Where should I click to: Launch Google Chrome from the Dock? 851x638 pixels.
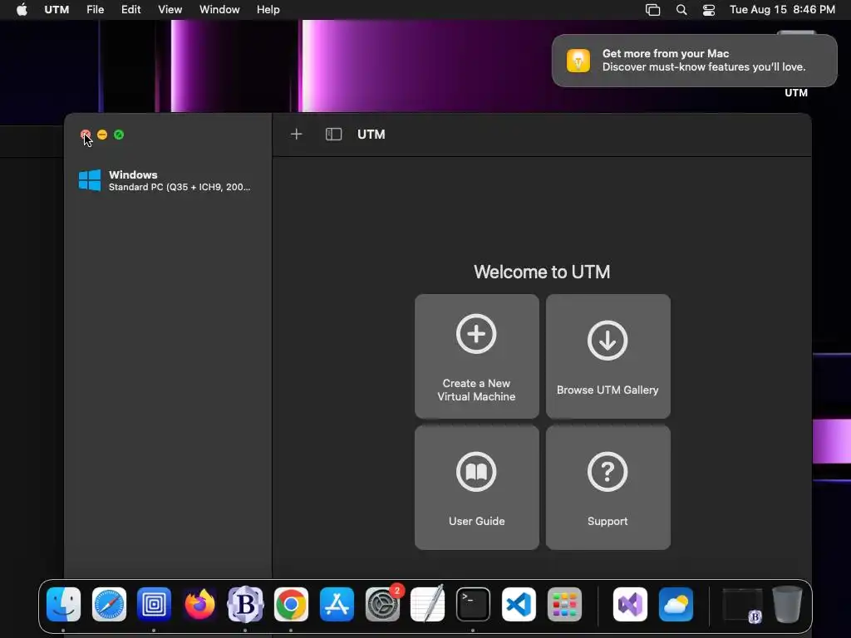[x=291, y=604]
